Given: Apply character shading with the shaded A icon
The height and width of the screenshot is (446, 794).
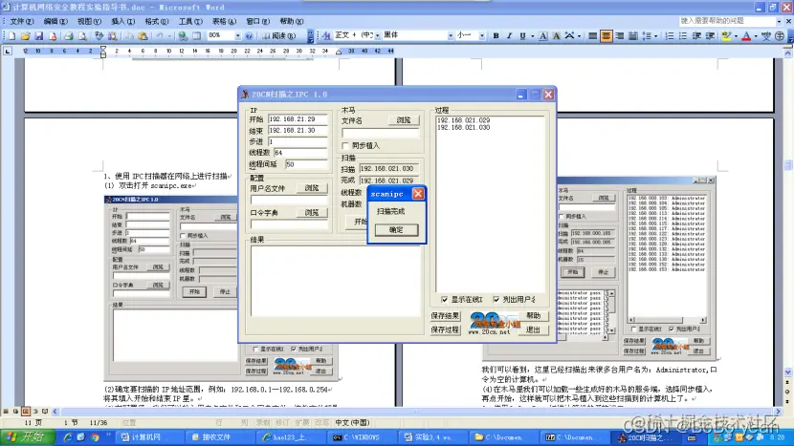Looking at the screenshot, I should pyautogui.click(x=556, y=35).
